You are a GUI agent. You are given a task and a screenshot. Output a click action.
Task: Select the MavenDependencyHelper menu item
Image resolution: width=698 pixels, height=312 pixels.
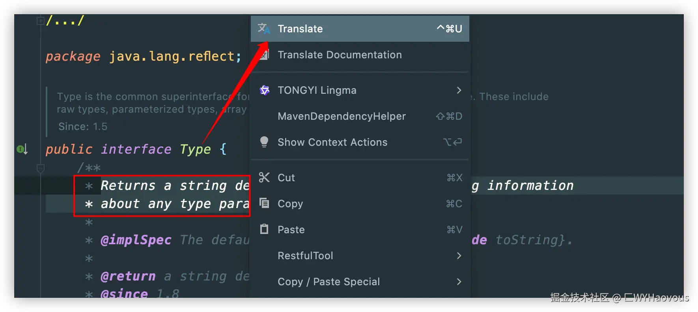(342, 116)
